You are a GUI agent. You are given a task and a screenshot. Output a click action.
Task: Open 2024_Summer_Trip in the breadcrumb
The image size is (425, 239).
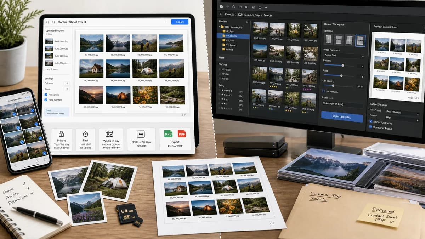tap(249, 15)
